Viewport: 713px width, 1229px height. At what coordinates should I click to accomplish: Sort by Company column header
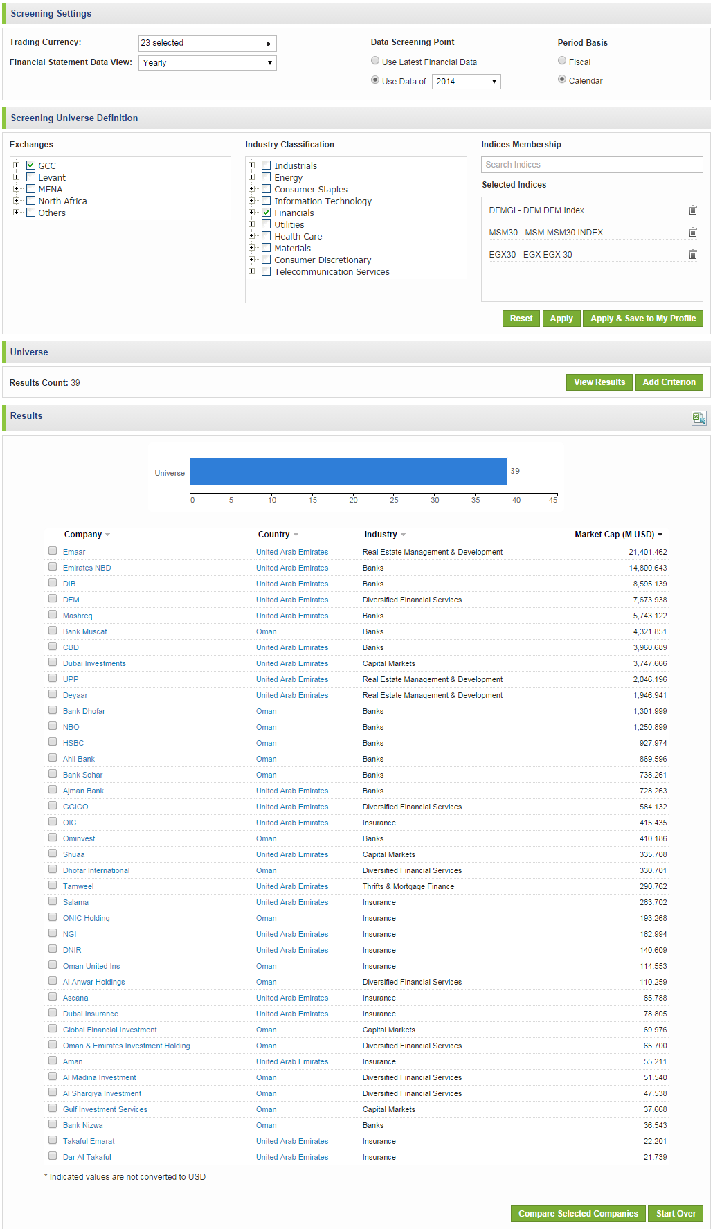(x=83, y=535)
